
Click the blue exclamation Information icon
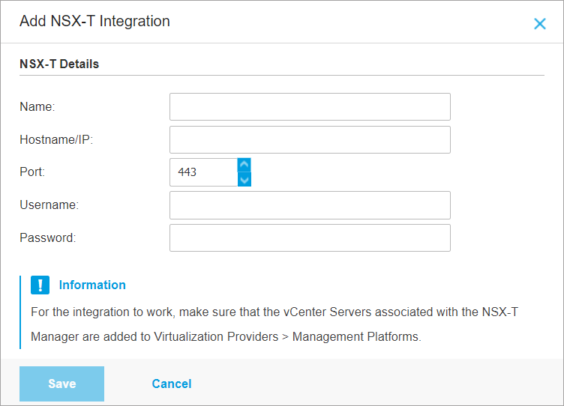[40, 285]
